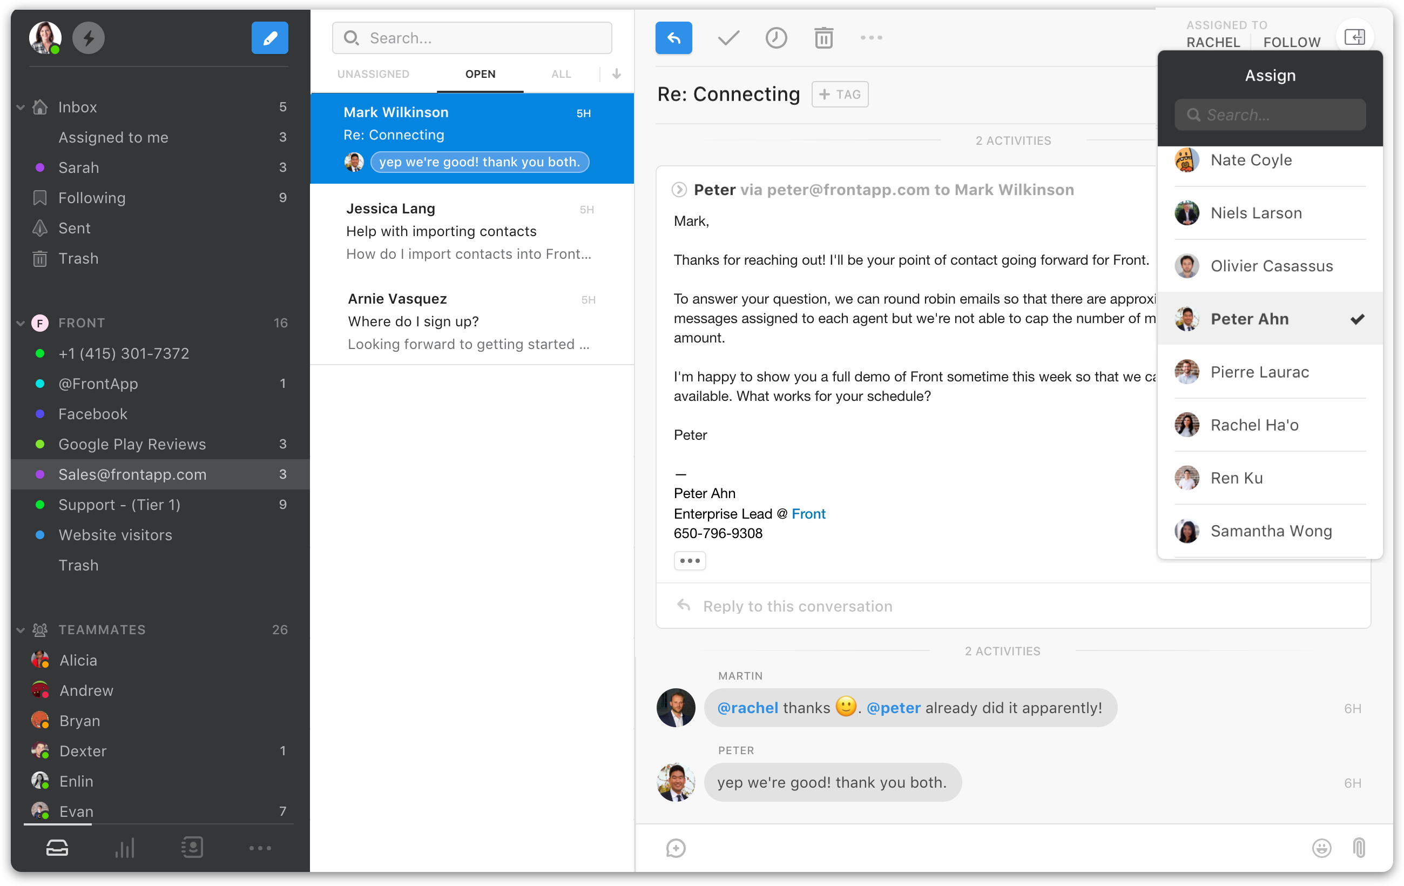Click the + TAG button
Viewport: 1404px width, 886px height.
click(x=840, y=95)
